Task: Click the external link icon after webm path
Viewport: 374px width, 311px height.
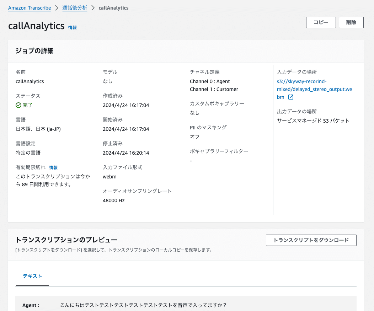Action: (x=291, y=97)
